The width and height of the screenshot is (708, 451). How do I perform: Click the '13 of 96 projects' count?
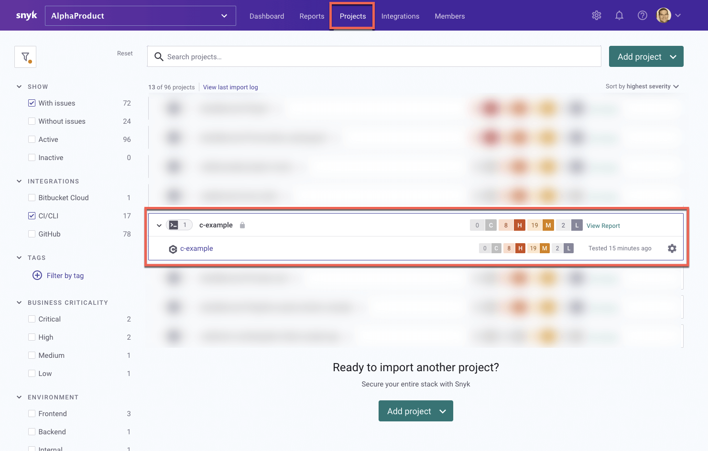[172, 87]
